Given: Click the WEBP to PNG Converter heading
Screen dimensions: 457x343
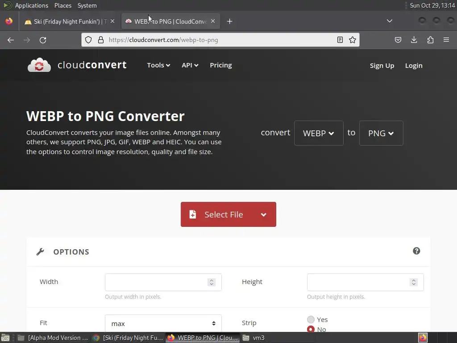Looking at the screenshot, I should [105, 116].
